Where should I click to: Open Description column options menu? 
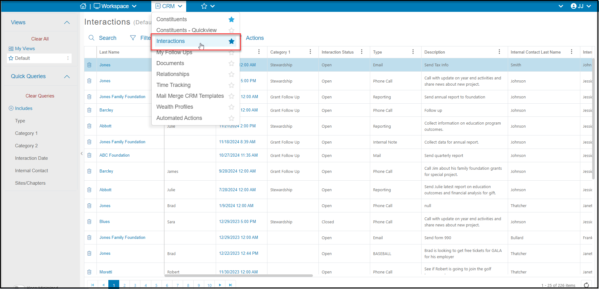tap(499, 52)
